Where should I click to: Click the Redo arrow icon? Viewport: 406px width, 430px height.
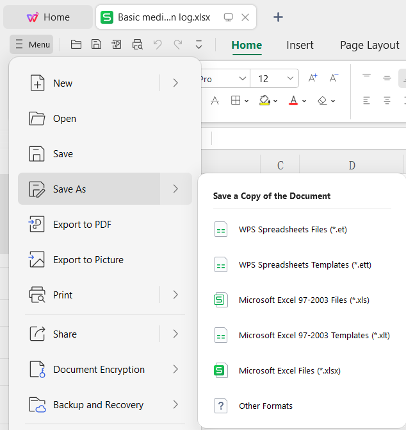coord(178,44)
